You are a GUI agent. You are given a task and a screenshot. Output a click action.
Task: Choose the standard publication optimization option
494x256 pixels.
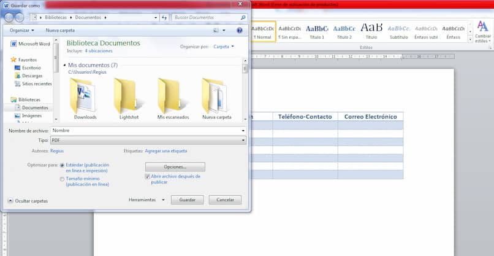[x=62, y=165]
